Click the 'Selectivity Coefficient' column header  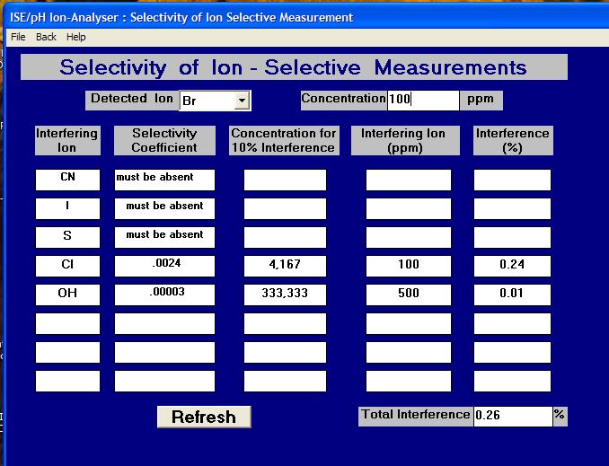click(164, 140)
